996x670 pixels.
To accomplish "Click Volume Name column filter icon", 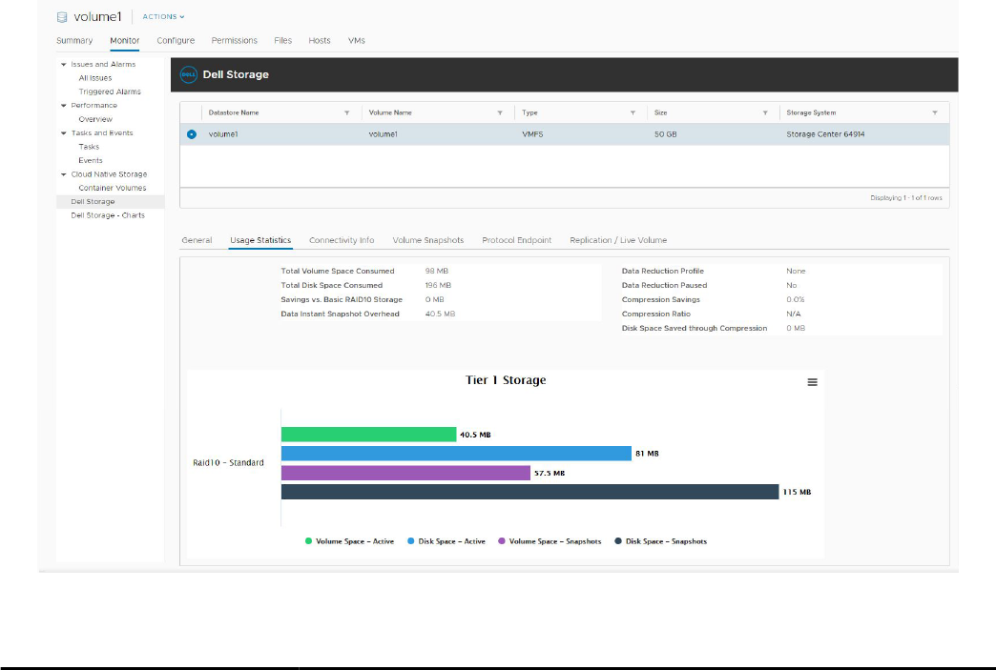I will click(x=500, y=113).
